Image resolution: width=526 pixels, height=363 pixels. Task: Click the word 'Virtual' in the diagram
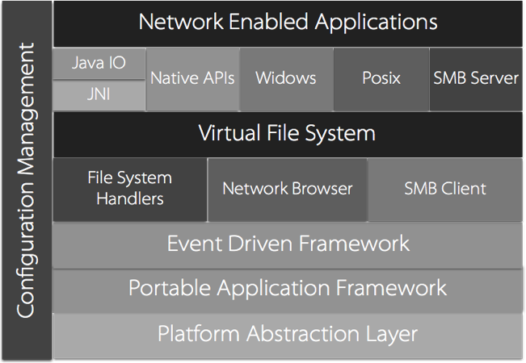coord(228,134)
